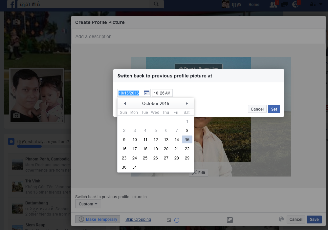Click Cancel in switch back dialog
Screen dimensions: 328x230
[x=257, y=109]
